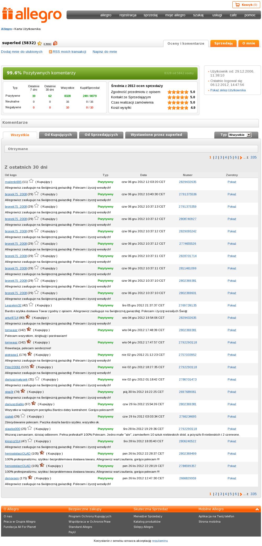Click the brown star next to artur8714

[28, 317]
